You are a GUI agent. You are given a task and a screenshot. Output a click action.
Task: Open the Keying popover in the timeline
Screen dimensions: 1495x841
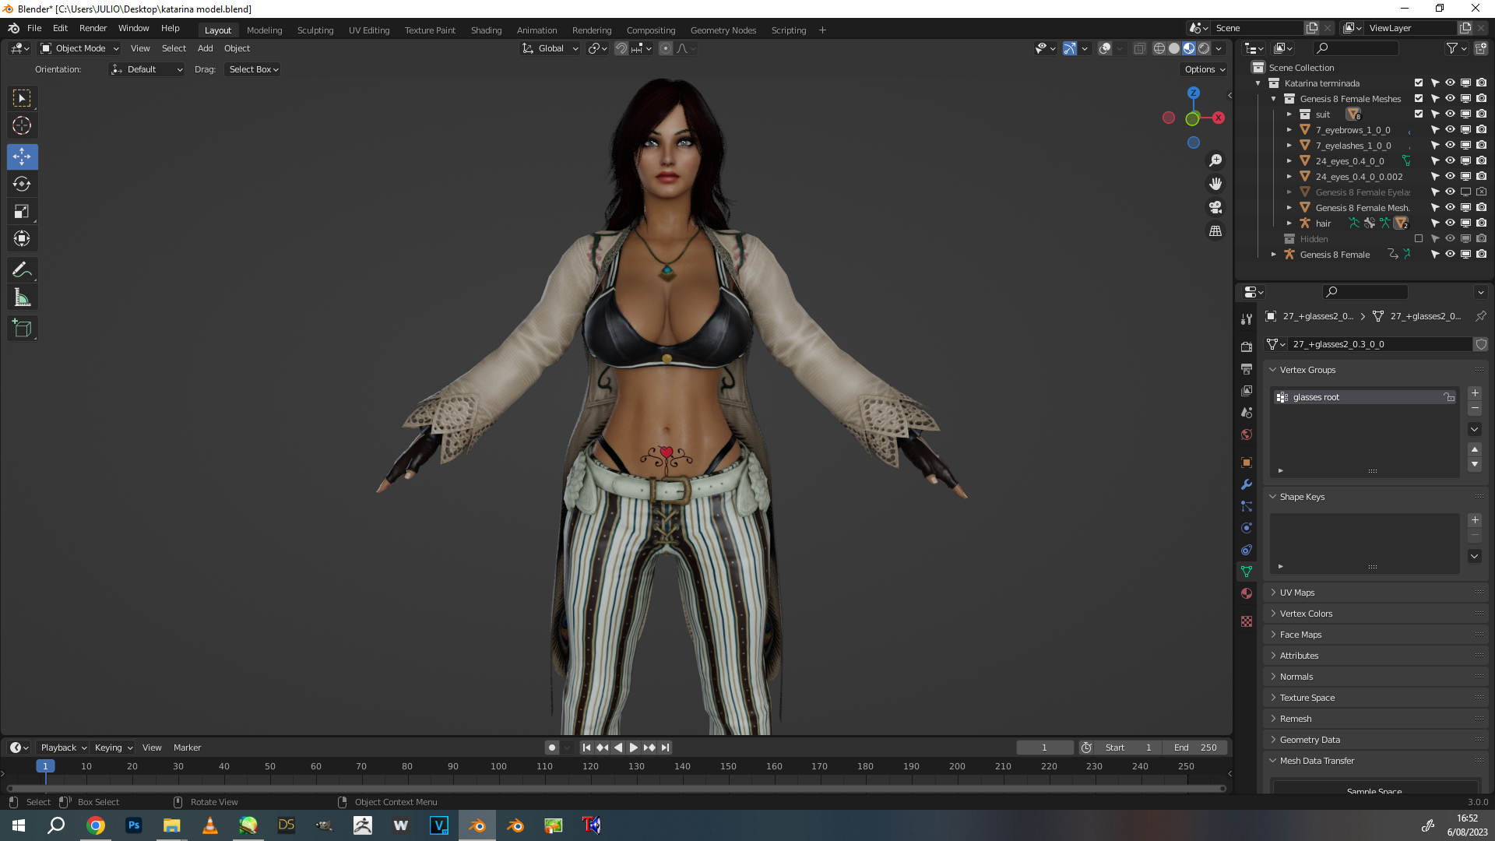(x=114, y=748)
